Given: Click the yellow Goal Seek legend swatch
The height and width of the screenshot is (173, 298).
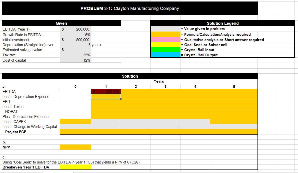Looking at the screenshot, I should click(165, 45).
